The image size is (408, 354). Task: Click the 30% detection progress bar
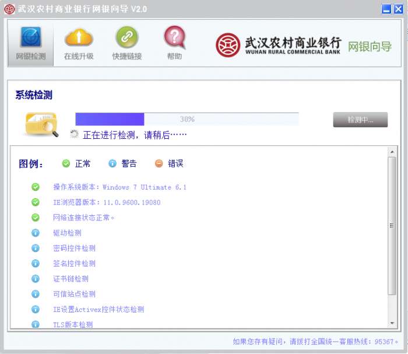coord(187,119)
